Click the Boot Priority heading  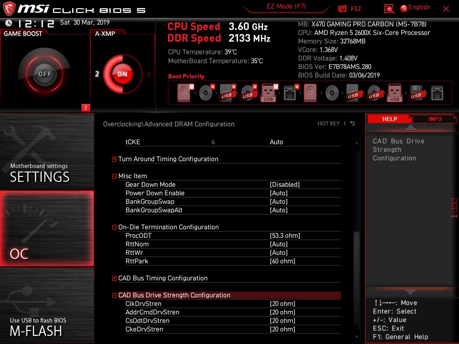click(x=186, y=76)
